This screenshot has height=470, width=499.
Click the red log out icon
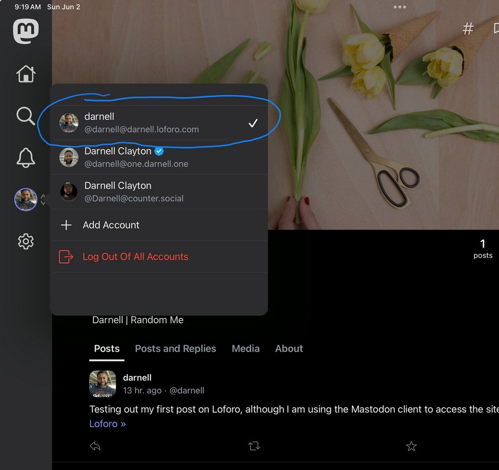66,257
